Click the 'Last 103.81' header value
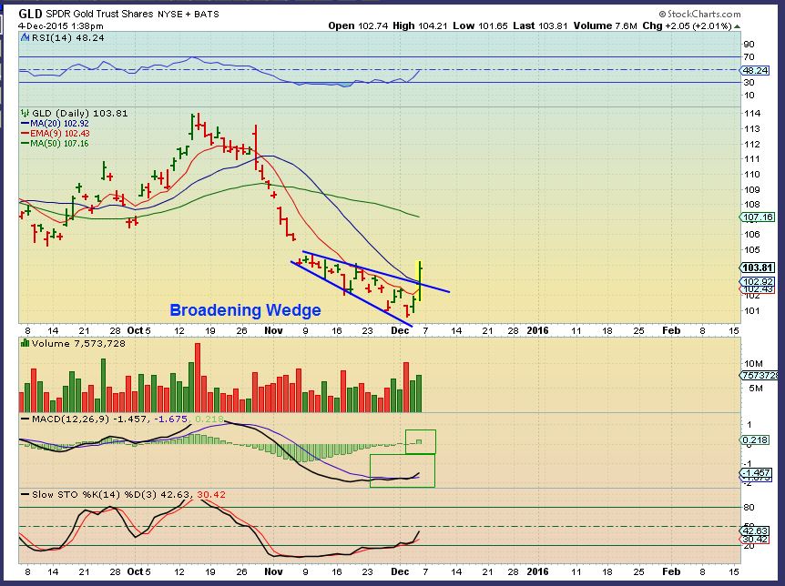Viewport: 785px width, 586px height. coord(540,25)
